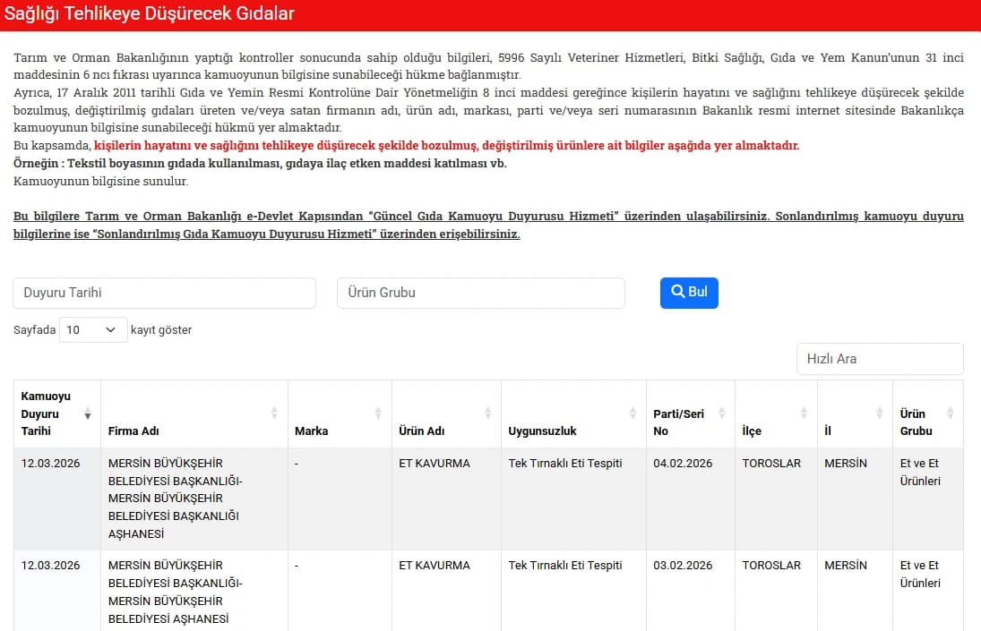Screen dimensions: 981x631
Task: Open the Güncel Gıda Kamuoyu Duyurusu Hizmeti link
Action: 493,217
